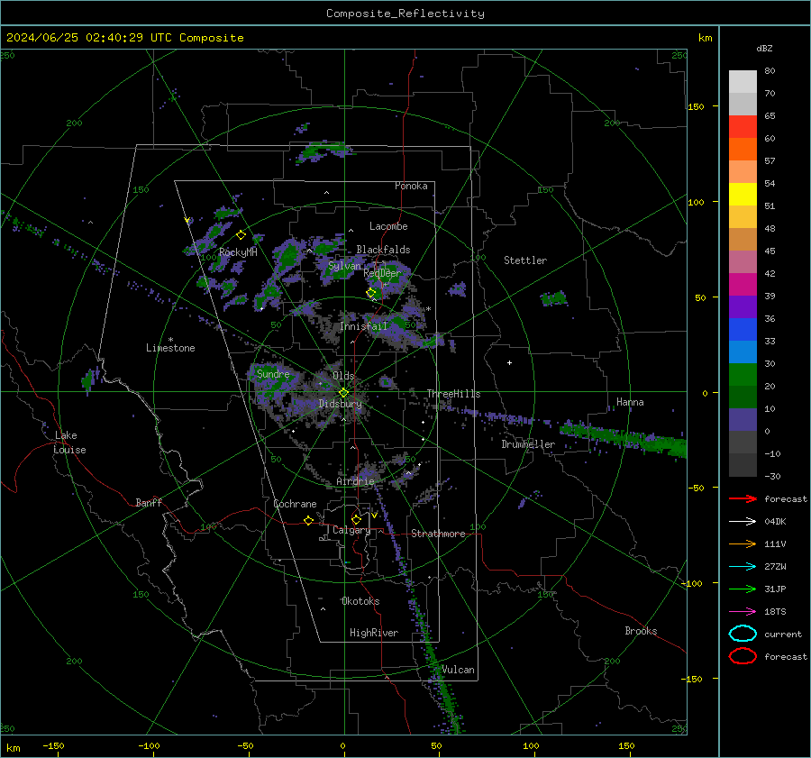The image size is (811, 758).
Task: Click the Sundre label
Action: [x=273, y=373]
